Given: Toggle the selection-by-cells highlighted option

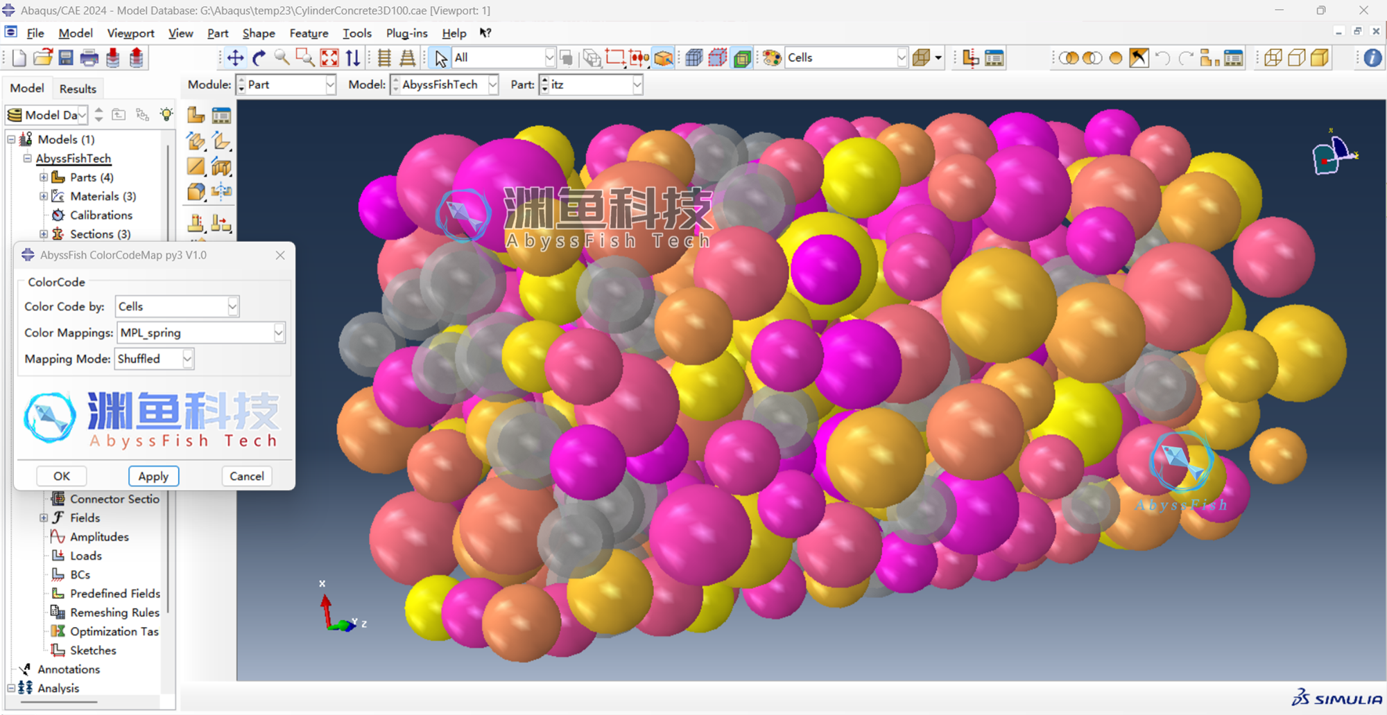Looking at the screenshot, I should (x=663, y=58).
